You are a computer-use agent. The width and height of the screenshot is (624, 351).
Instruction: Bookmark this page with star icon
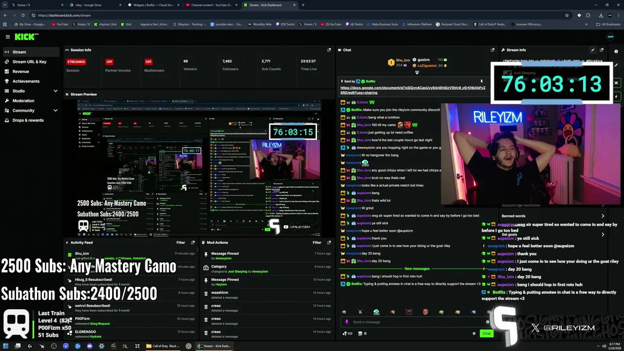pyautogui.click(x=566, y=15)
